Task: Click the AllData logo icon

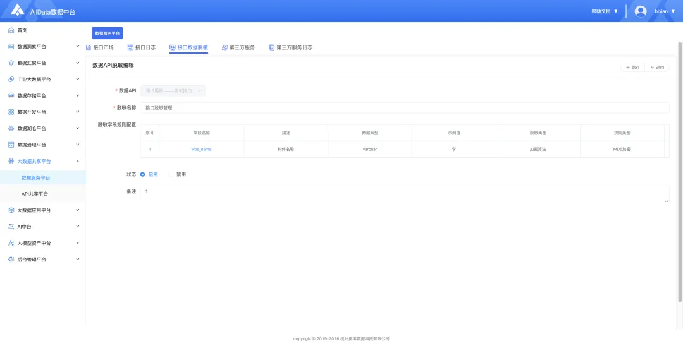Action: [x=18, y=11]
